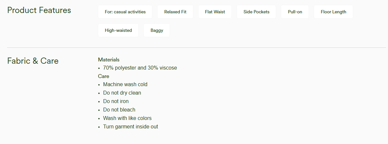Click the Product Features heading
Image resolution: width=388 pixels, height=144 pixels.
click(x=39, y=10)
